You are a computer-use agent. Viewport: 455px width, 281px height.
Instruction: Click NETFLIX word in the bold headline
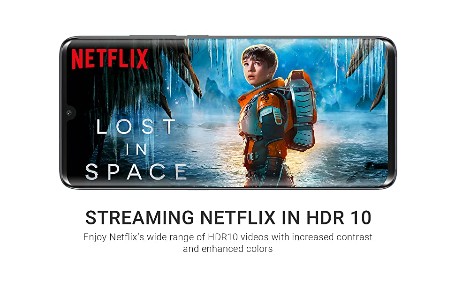pos(238,218)
